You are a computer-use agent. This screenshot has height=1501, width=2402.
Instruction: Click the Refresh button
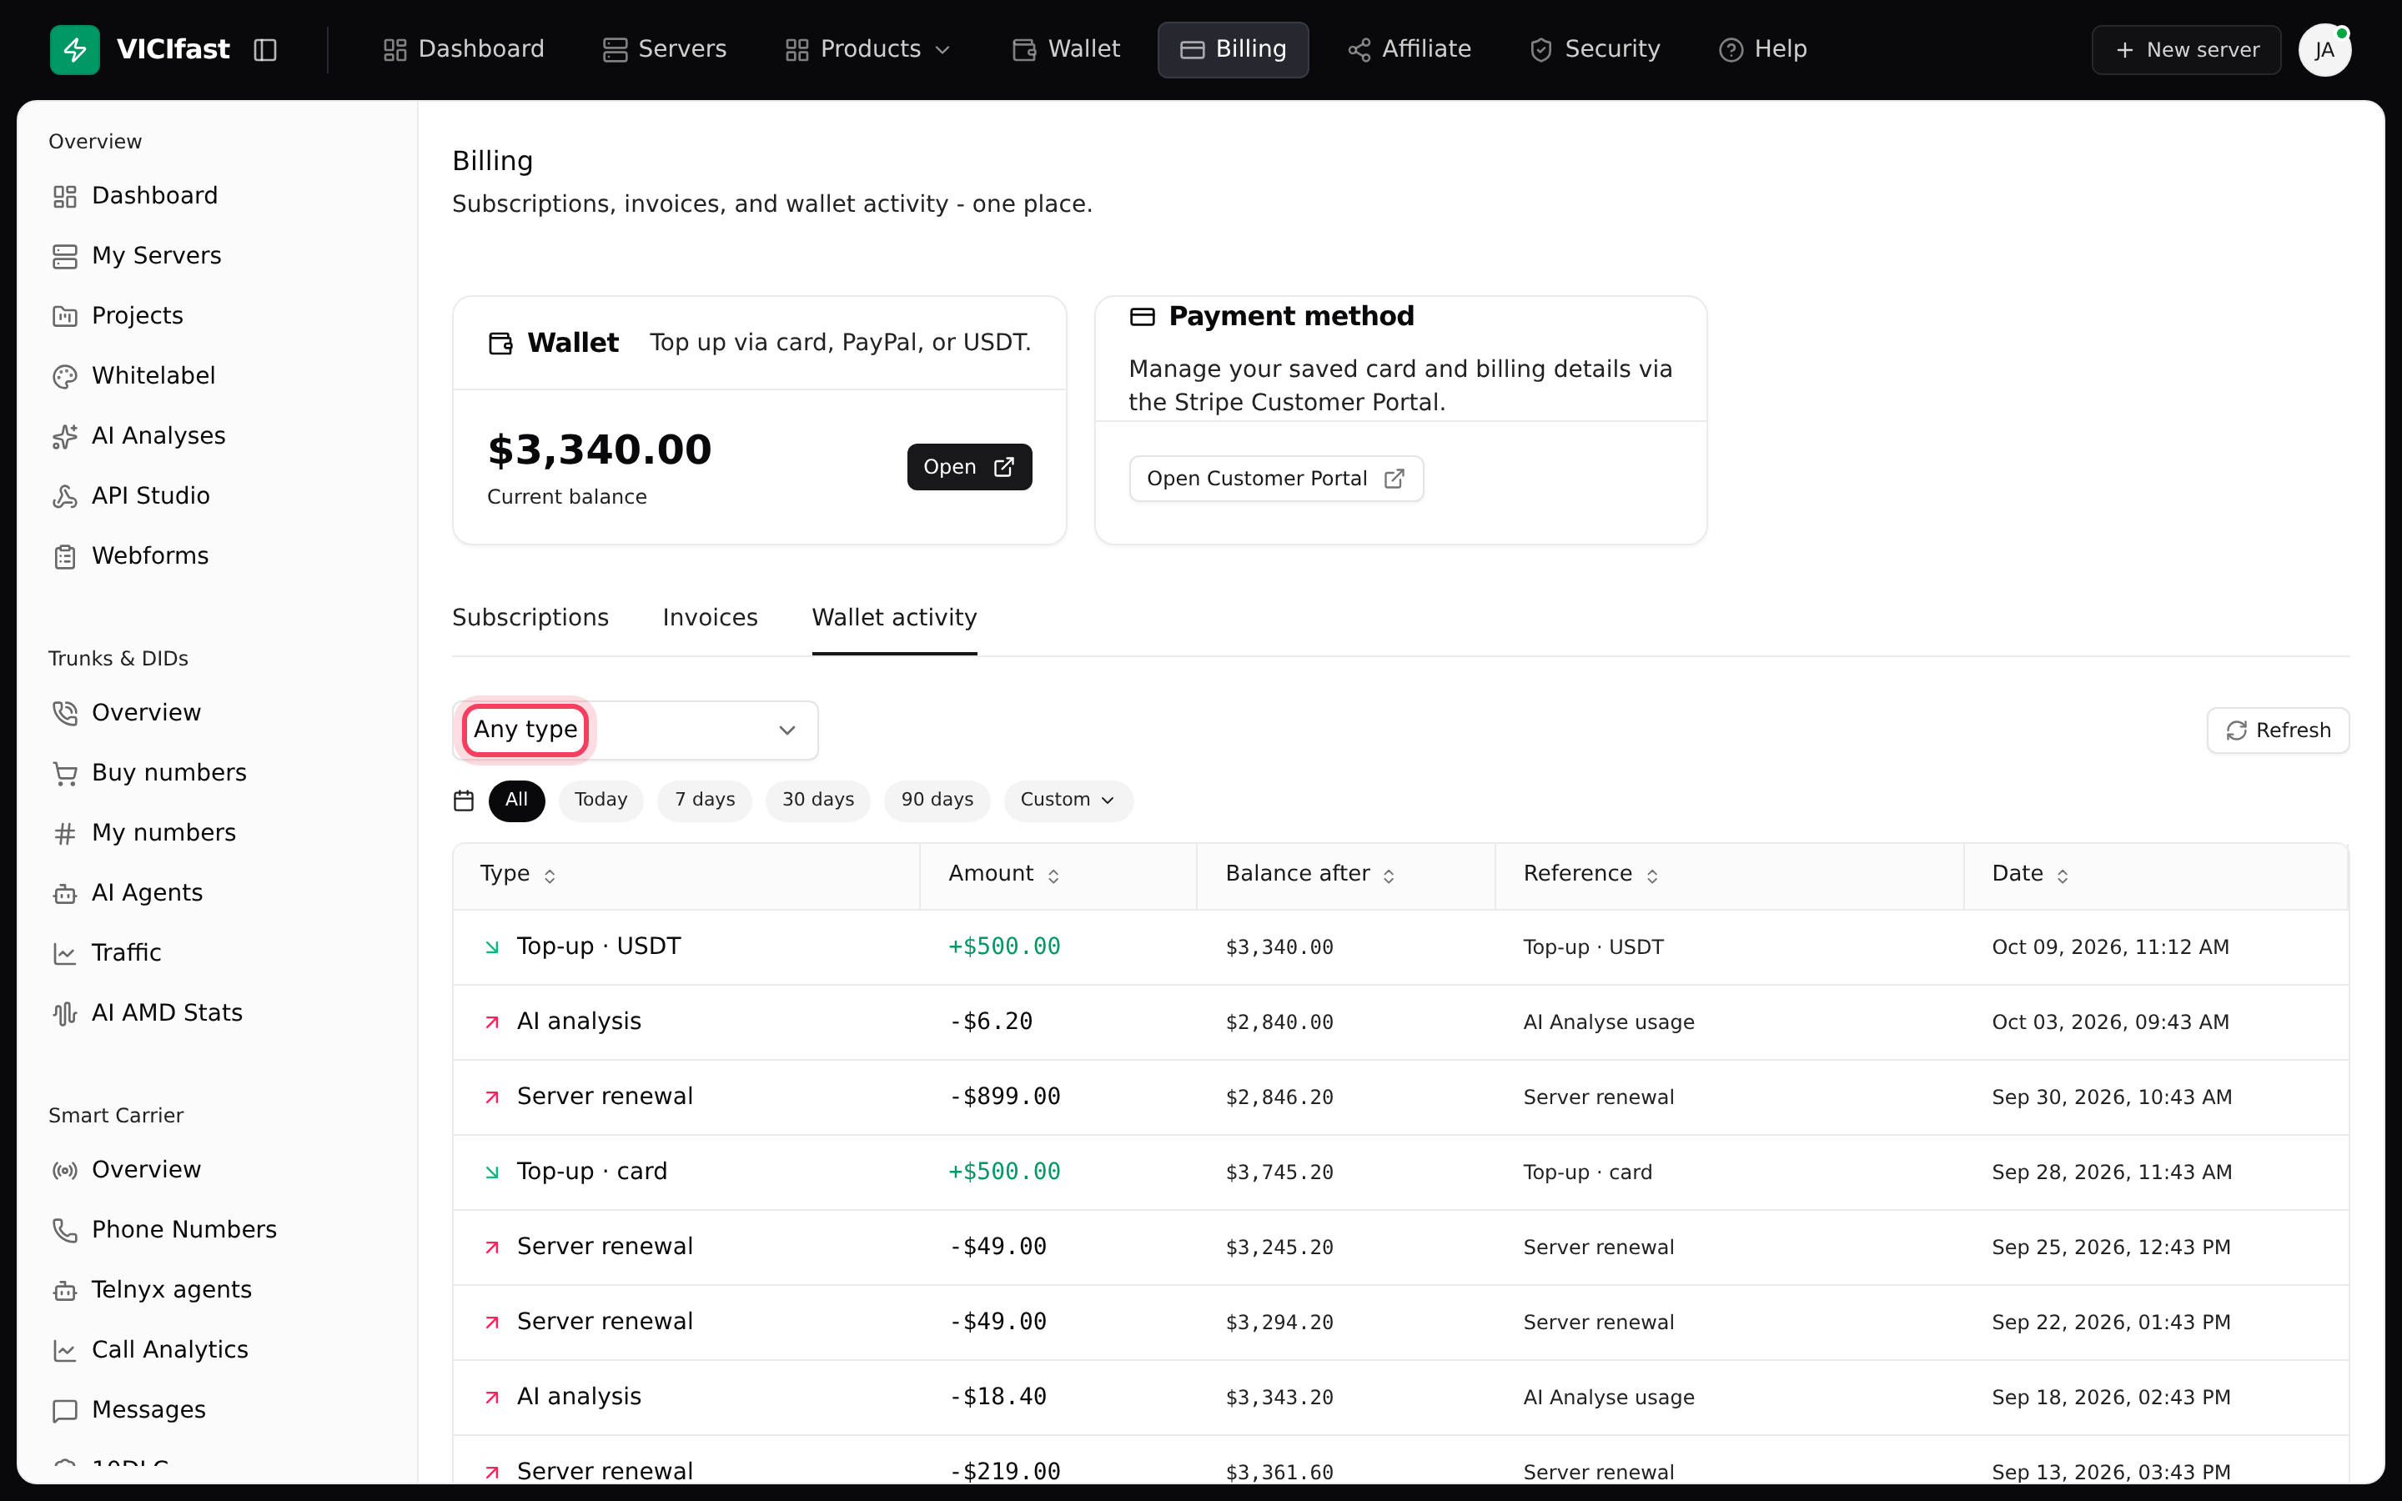[x=2278, y=730]
